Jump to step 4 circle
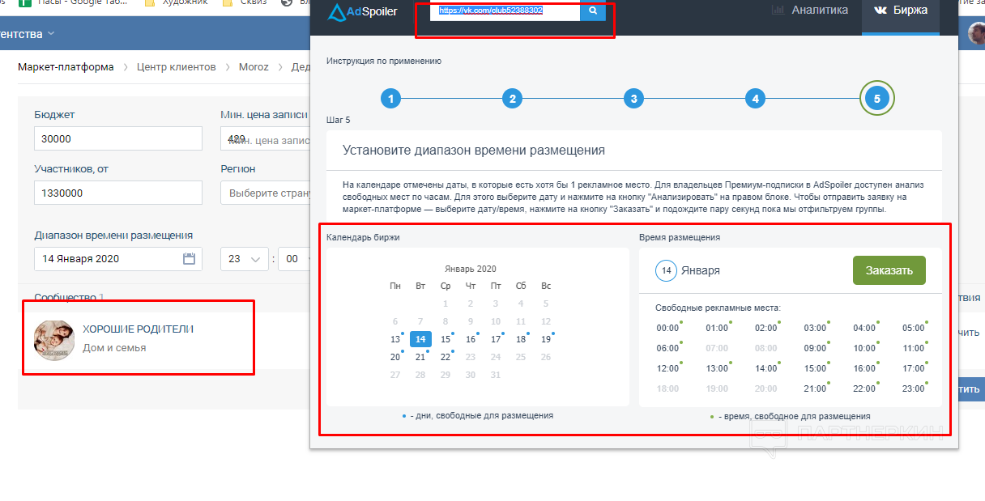This screenshot has width=985, height=501. pyautogui.click(x=755, y=99)
